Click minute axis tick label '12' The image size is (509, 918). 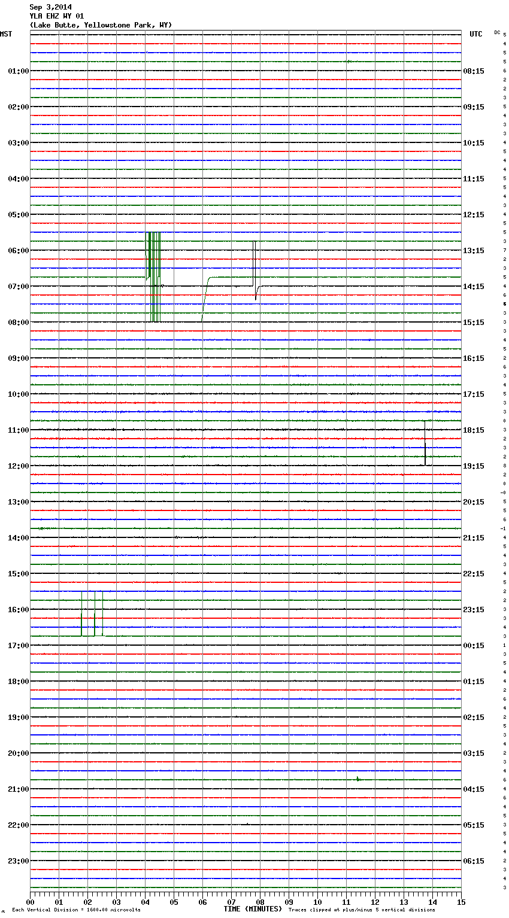tap(375, 902)
